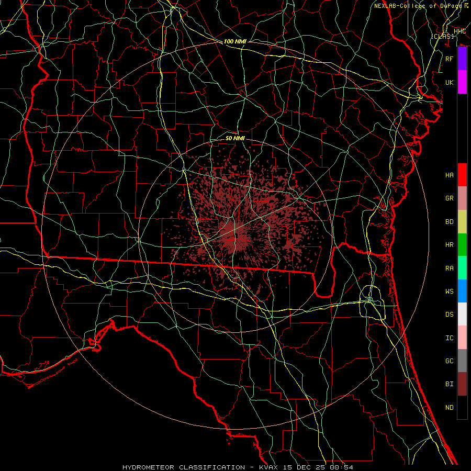
Task: Click the UK legend label
Action: click(x=450, y=82)
